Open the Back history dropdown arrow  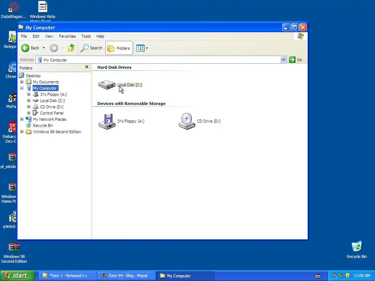[44, 48]
